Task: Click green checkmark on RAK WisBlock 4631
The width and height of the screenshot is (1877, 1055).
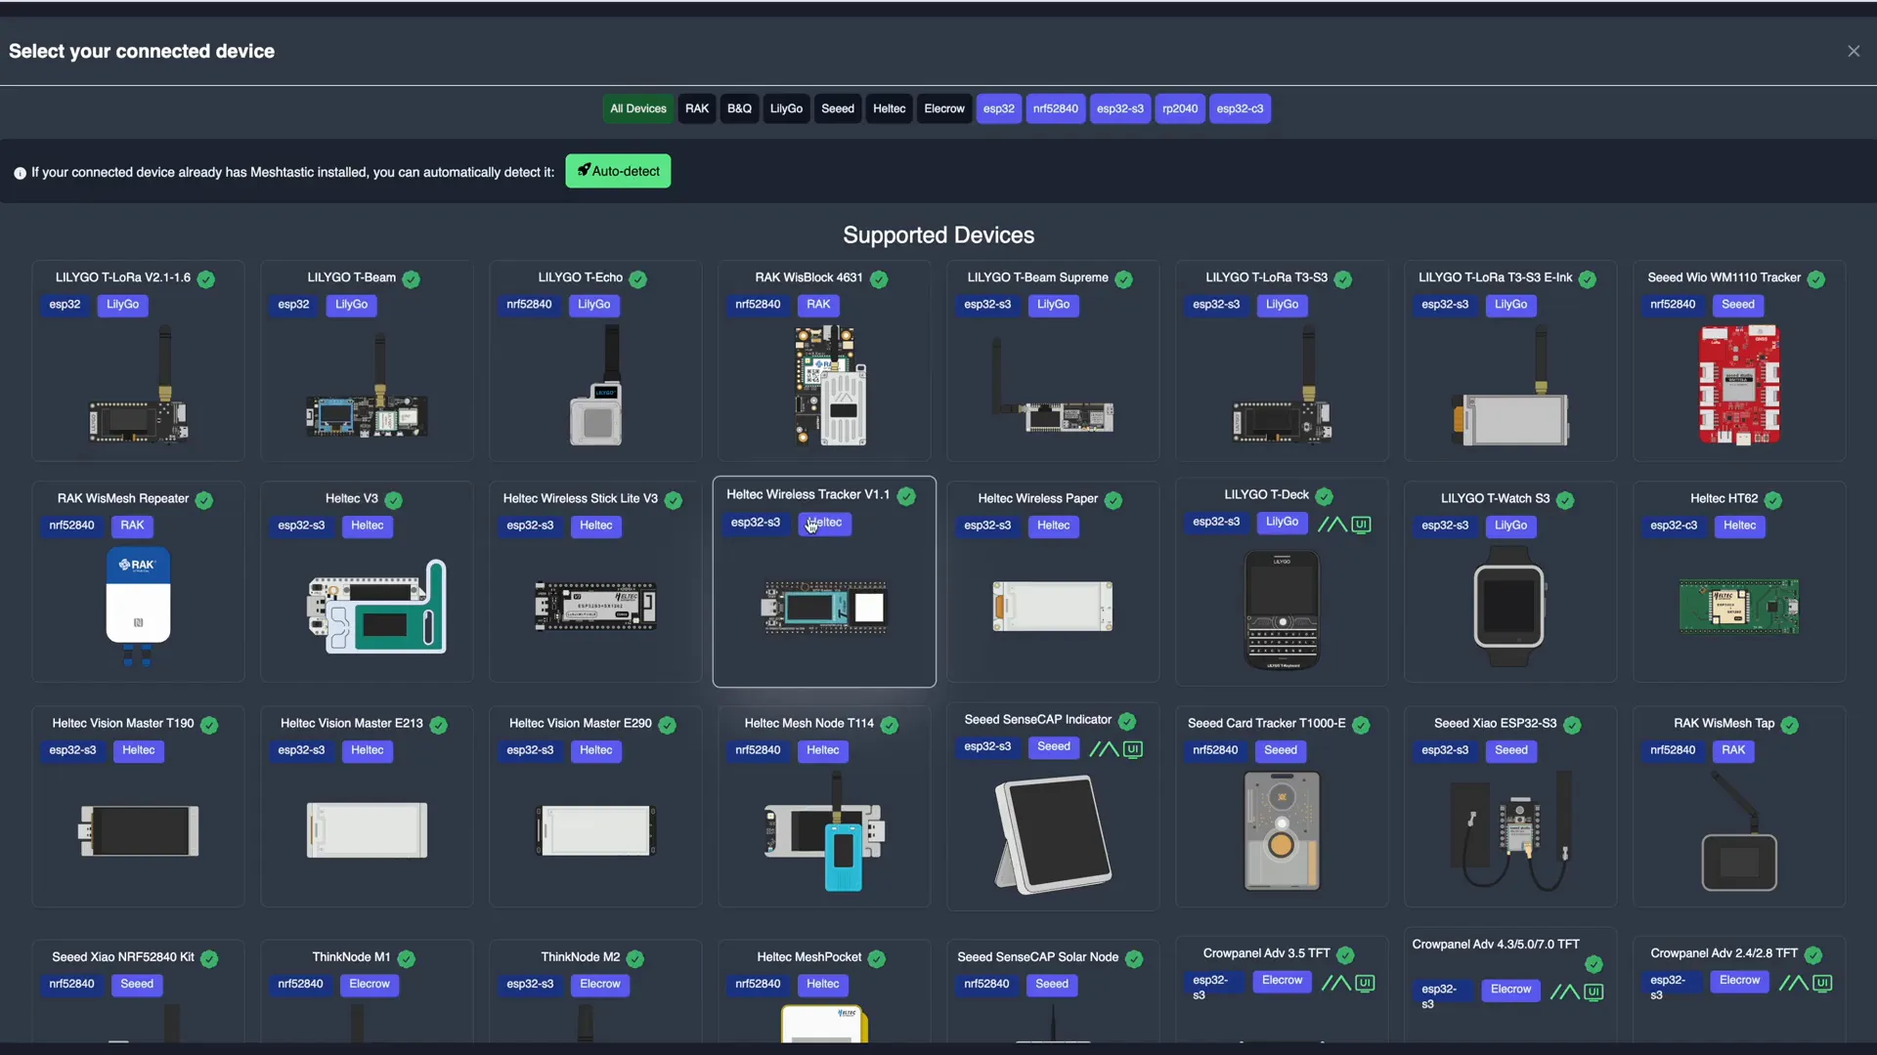Action: 879,279
